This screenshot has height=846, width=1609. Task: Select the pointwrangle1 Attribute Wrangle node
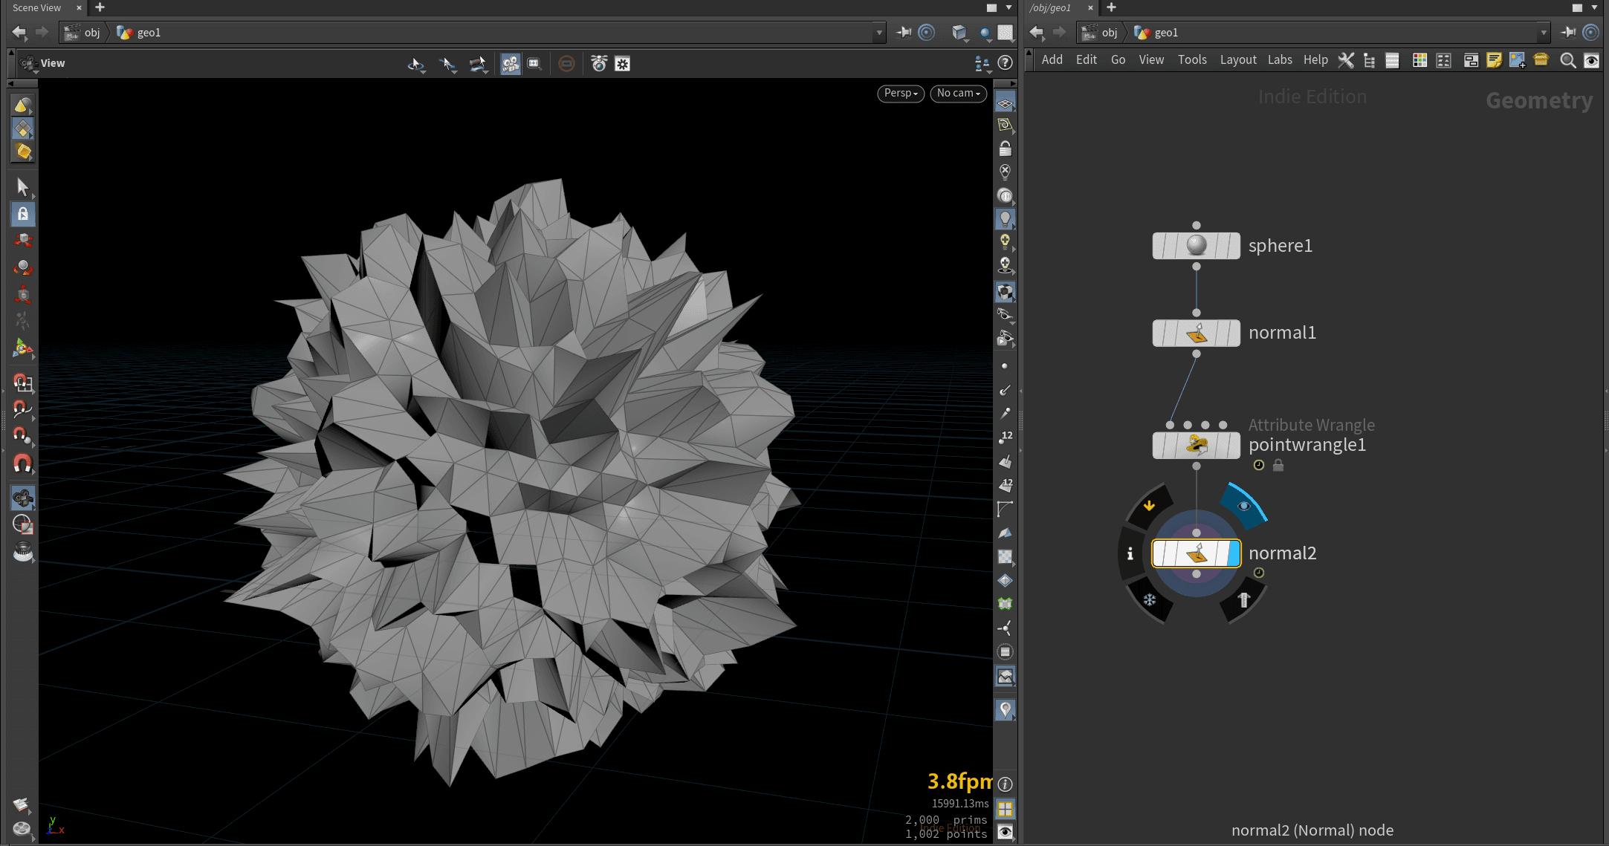pos(1196,445)
